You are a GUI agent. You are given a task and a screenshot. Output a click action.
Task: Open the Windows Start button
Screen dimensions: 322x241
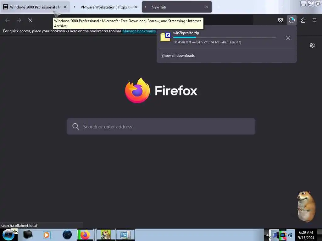pyautogui.click(x=8, y=235)
